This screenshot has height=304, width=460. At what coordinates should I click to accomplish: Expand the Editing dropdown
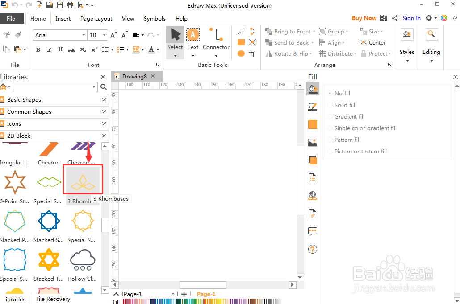[431, 61]
